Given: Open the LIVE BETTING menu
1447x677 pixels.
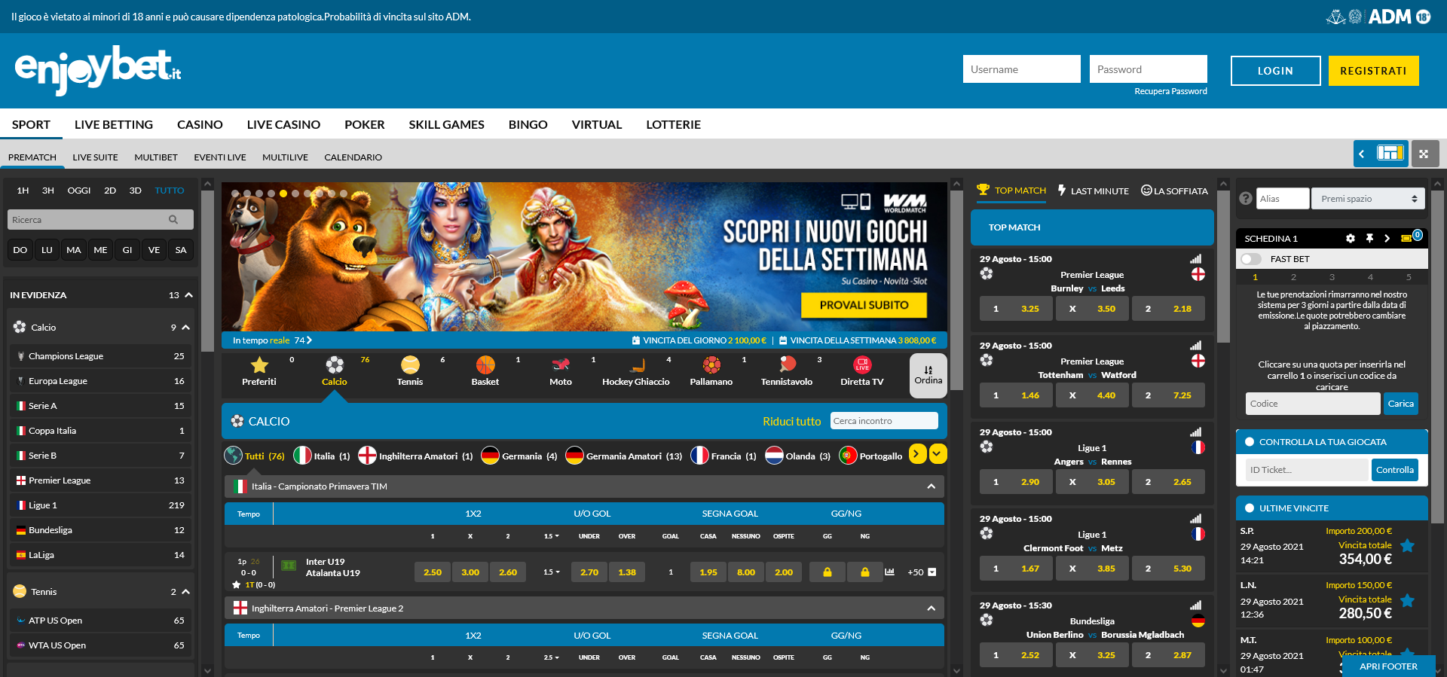Looking at the screenshot, I should point(114,124).
